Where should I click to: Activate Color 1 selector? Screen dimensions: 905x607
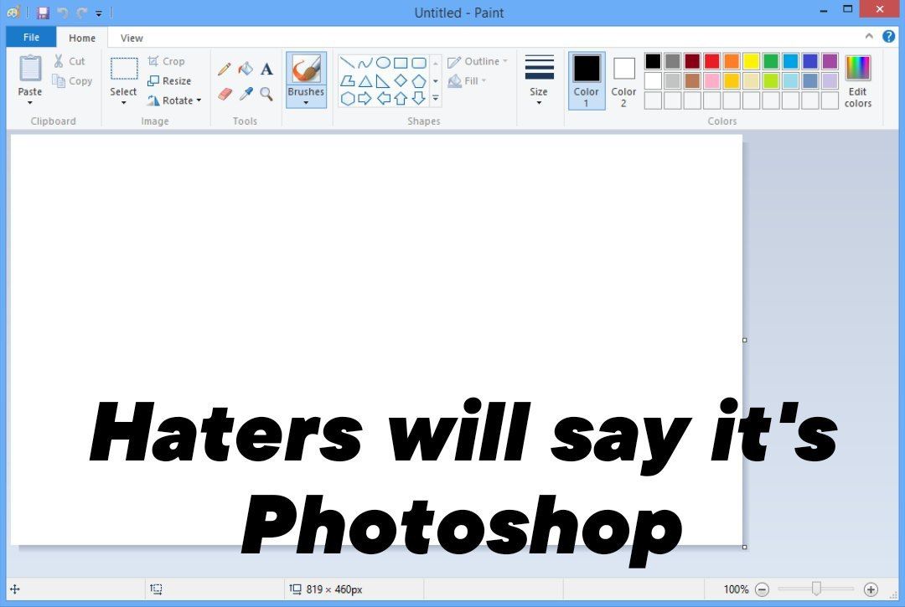(x=587, y=81)
